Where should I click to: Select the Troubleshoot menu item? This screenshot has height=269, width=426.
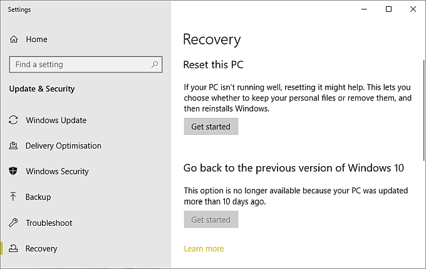[49, 223]
